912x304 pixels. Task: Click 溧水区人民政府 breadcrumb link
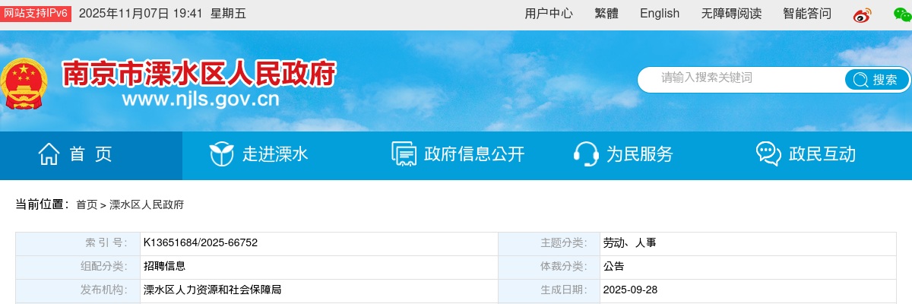(x=147, y=205)
